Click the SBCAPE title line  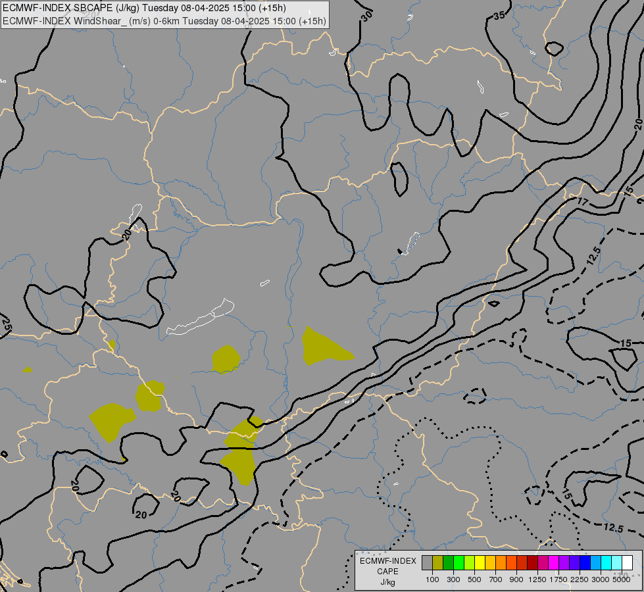click(x=144, y=8)
